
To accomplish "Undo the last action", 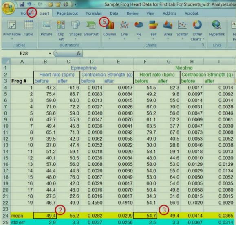I will tap(29, 4).
